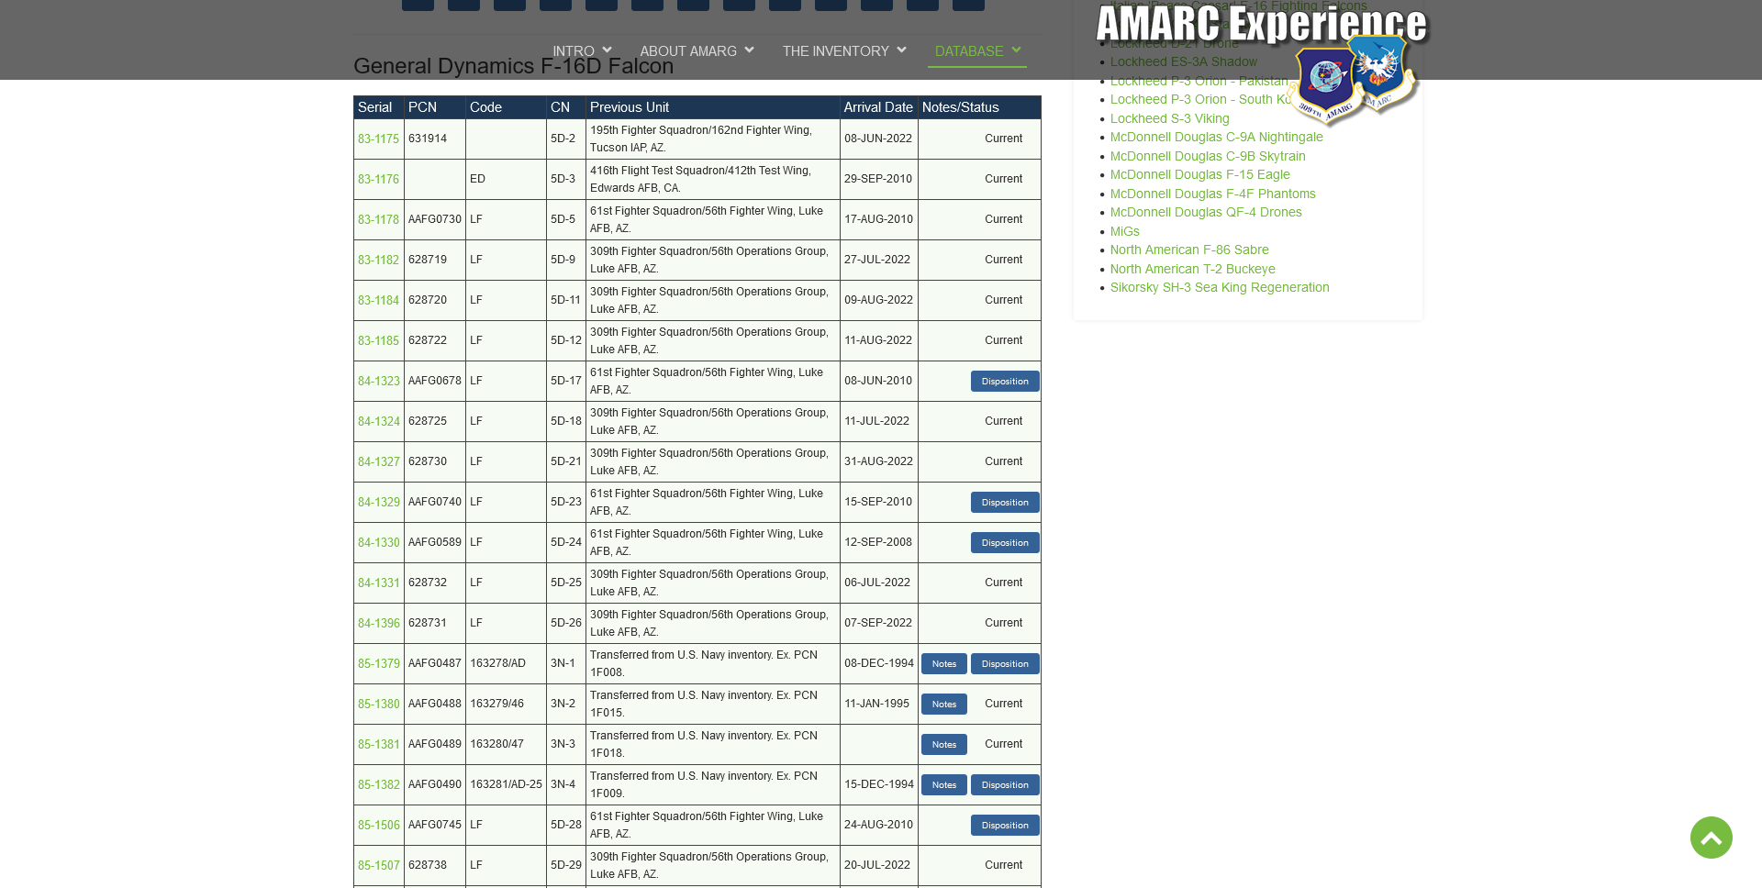
Task: Open the DATABASE menu item
Action: [x=968, y=51]
